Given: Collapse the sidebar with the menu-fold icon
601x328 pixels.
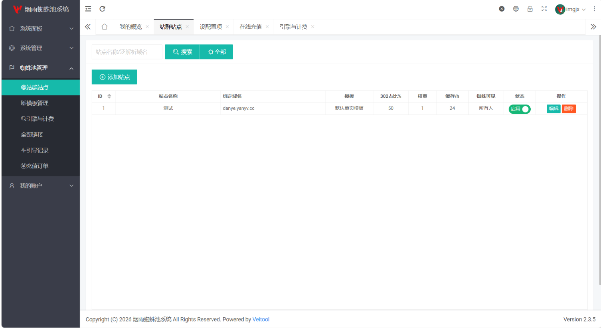Looking at the screenshot, I should tap(88, 9).
